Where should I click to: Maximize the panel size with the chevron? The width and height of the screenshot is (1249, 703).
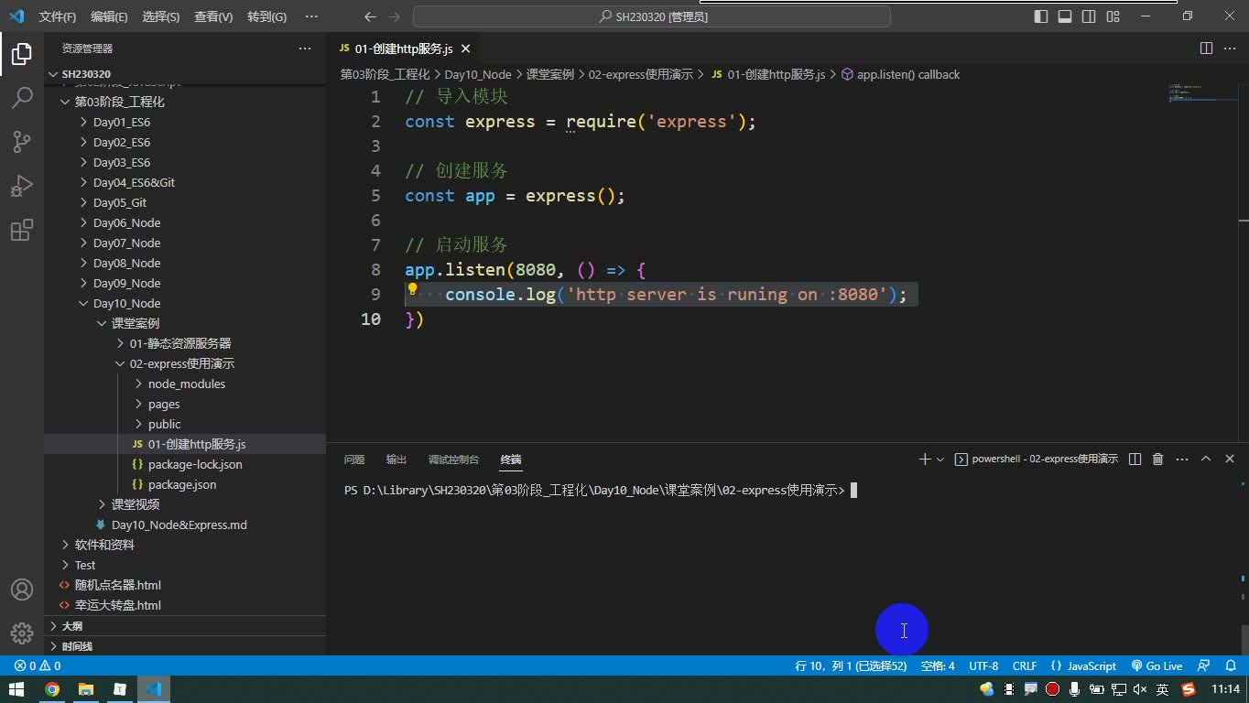pyautogui.click(x=1206, y=459)
